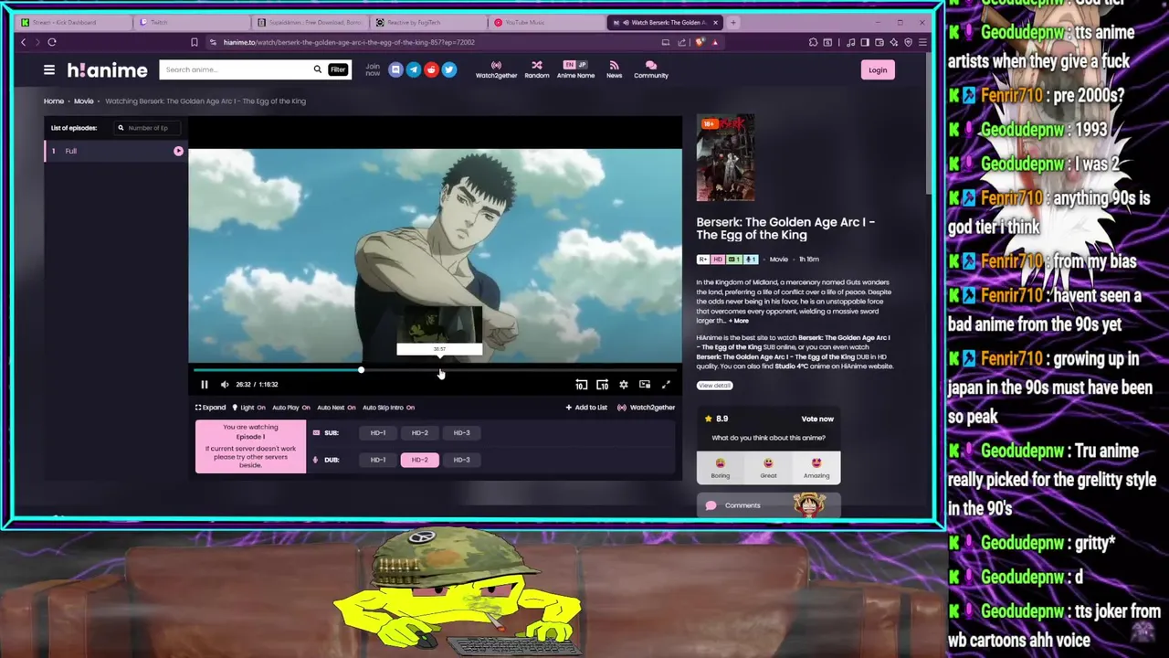The height and width of the screenshot is (658, 1169).
Task: Go back in the browser
Action: click(24, 42)
